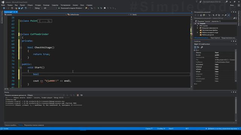Viewport: 241px width, 135px height.
Task: Collapse Start function outline toggle
Action: (21, 67)
